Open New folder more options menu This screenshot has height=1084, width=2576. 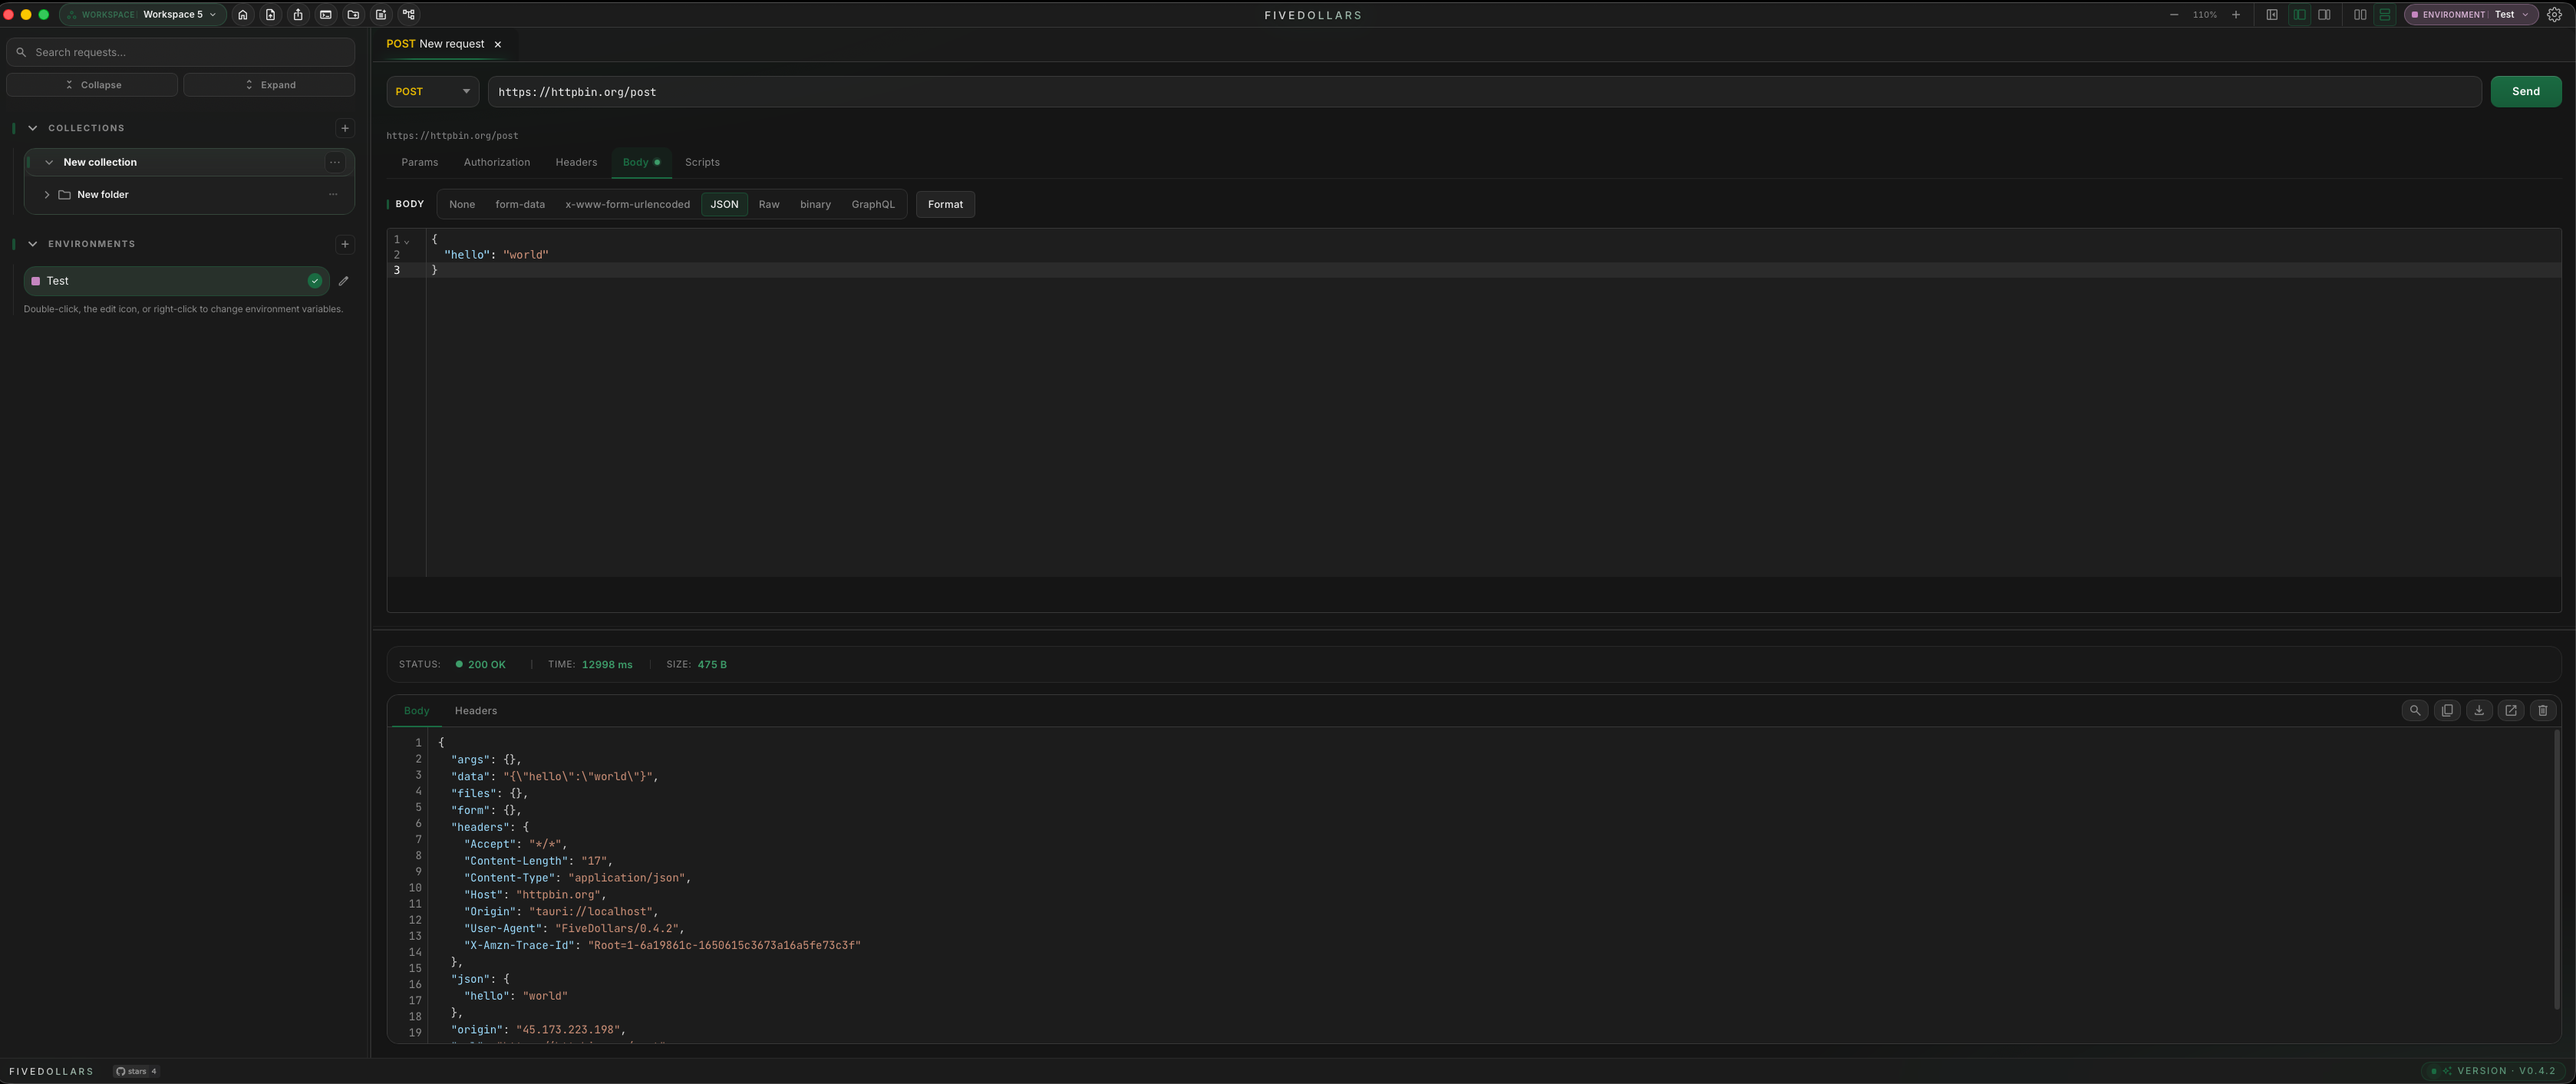pos(333,195)
